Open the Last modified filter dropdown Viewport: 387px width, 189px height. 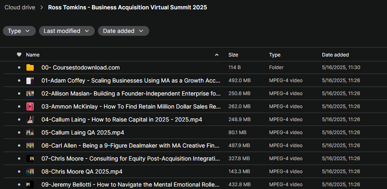point(67,31)
